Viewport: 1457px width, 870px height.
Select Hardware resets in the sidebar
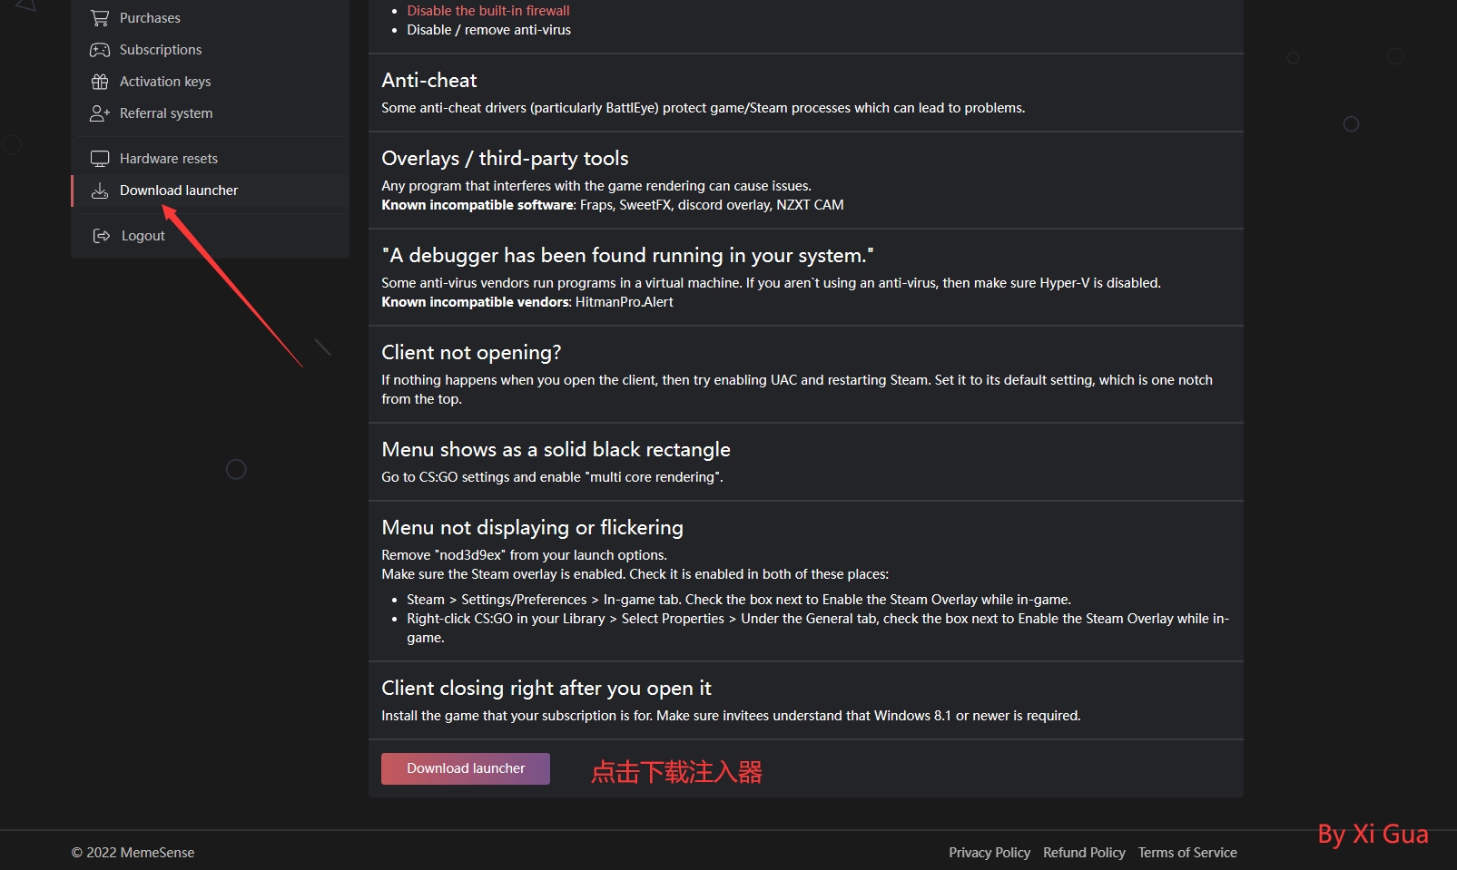pos(169,159)
